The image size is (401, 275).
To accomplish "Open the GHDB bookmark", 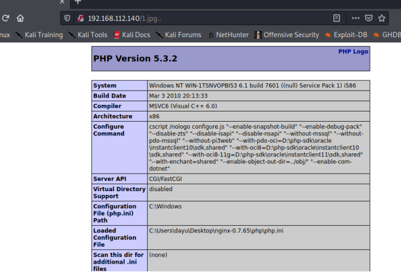I will [387, 35].
